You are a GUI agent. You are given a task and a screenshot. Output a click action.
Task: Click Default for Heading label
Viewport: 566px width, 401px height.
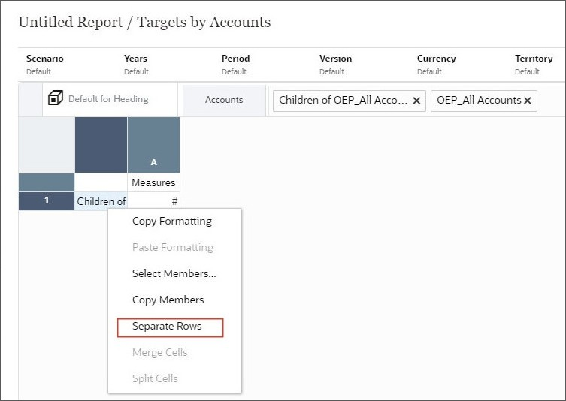[108, 99]
